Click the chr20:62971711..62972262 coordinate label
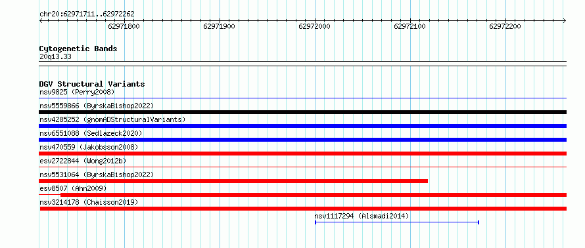585x248 pixels. [x=87, y=14]
